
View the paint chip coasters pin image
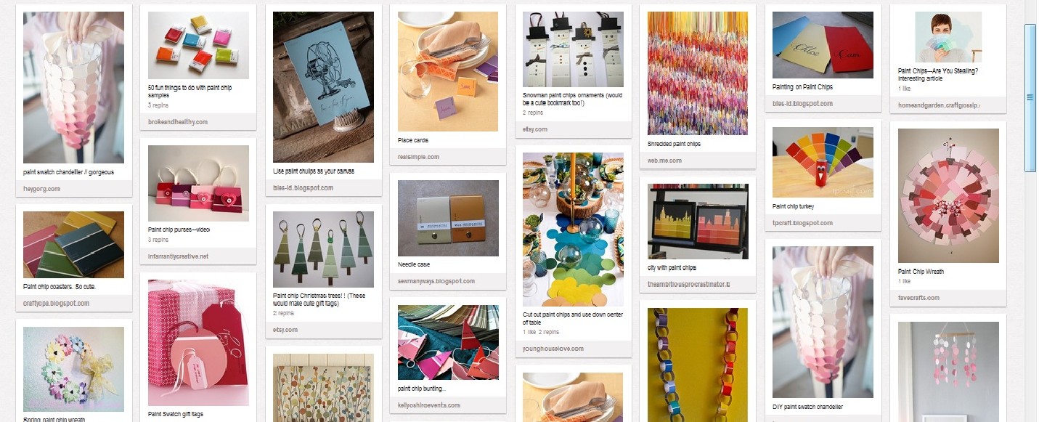click(x=73, y=245)
